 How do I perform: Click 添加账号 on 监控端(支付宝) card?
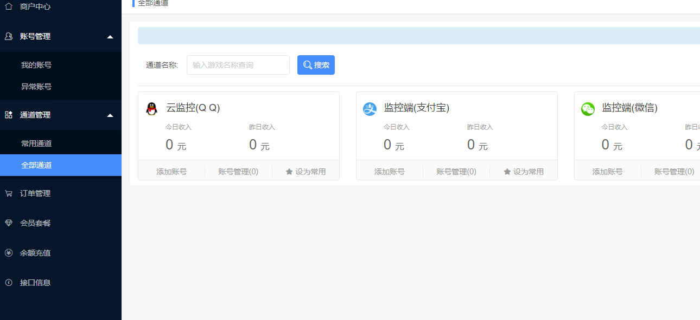[x=390, y=172]
